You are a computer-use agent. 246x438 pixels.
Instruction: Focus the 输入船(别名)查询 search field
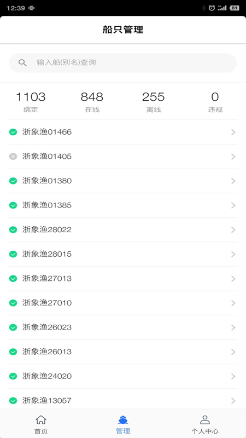coord(123,62)
